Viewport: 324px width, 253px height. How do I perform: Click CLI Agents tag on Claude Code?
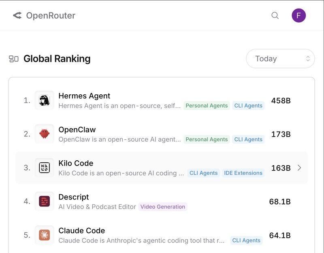246,240
